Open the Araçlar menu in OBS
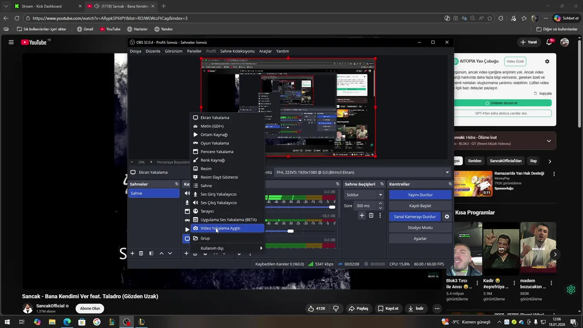Screen dimensions: 583x328 coord(265,51)
